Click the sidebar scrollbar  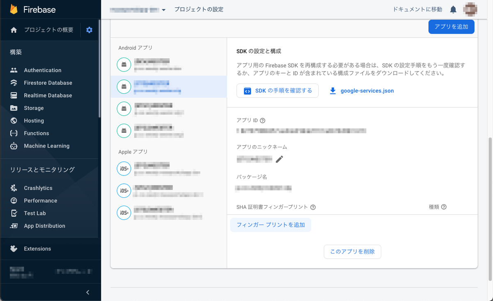pos(99,69)
